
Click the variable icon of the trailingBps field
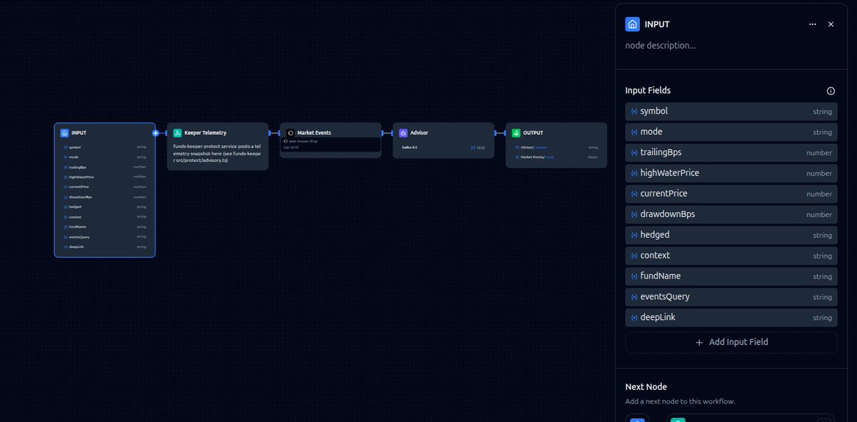634,153
